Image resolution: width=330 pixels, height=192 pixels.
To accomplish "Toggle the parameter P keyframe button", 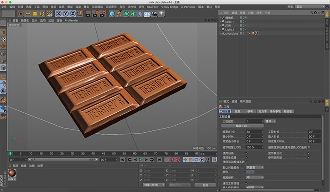I will point(202,160).
